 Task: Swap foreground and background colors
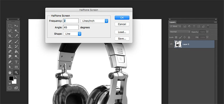coord(16,77)
